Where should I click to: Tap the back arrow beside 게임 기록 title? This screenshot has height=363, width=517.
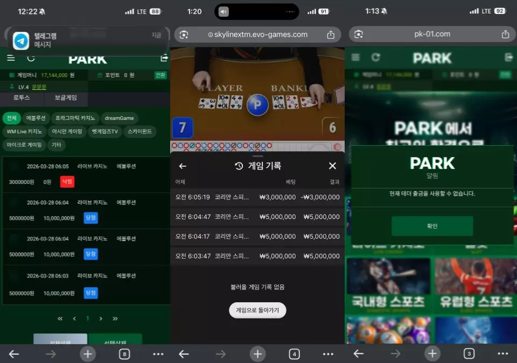coord(183,166)
